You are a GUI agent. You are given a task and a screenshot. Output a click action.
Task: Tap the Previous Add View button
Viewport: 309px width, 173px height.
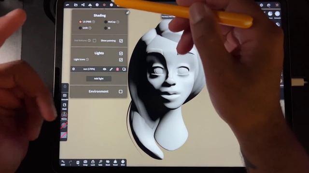[169, 17]
